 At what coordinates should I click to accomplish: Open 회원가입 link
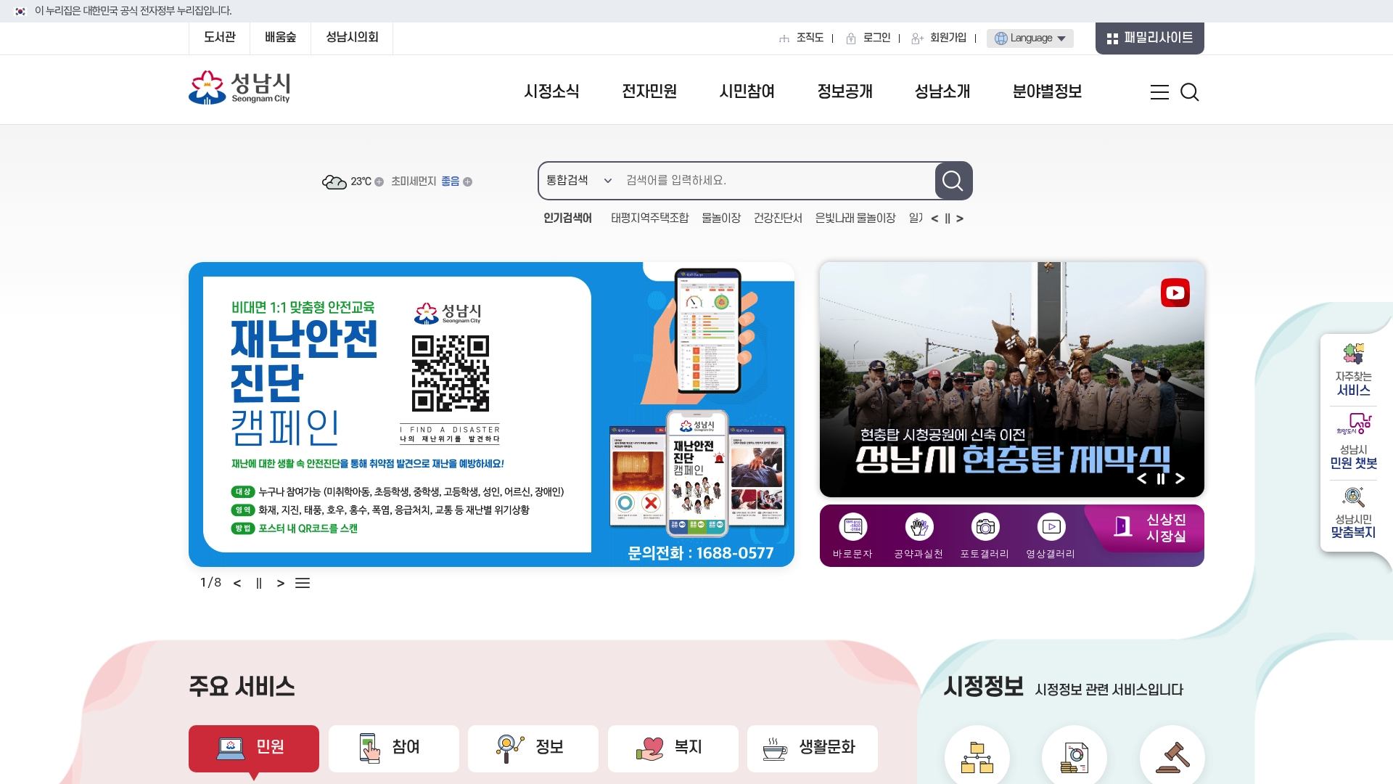(939, 38)
